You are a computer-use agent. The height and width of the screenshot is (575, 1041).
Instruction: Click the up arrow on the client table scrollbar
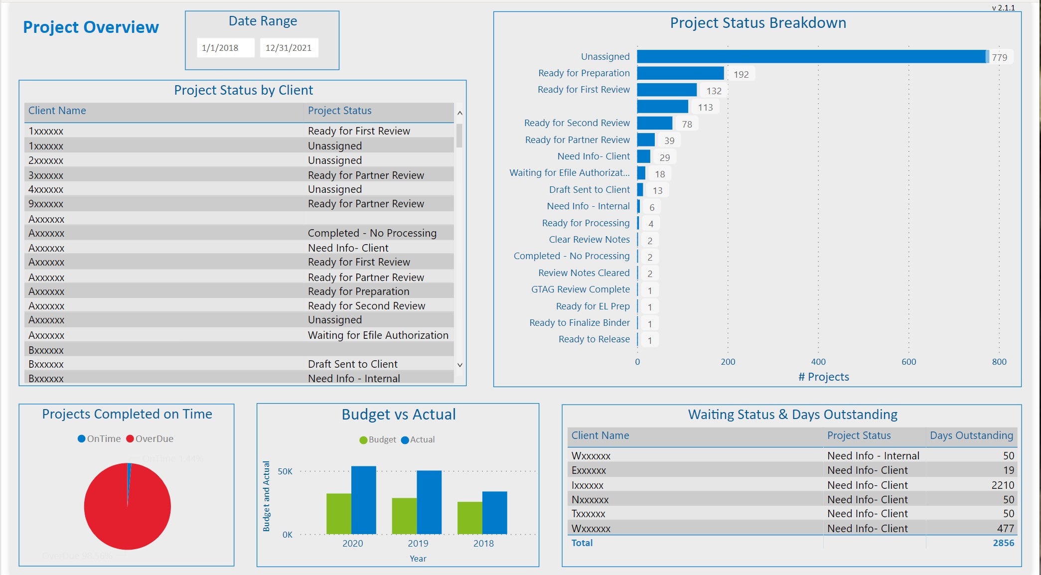(x=460, y=113)
